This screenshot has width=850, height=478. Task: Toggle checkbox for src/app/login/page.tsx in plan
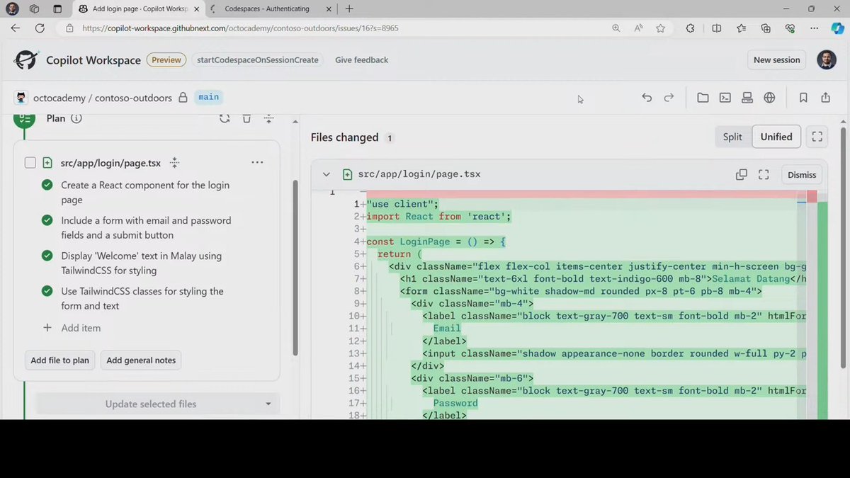pos(30,163)
